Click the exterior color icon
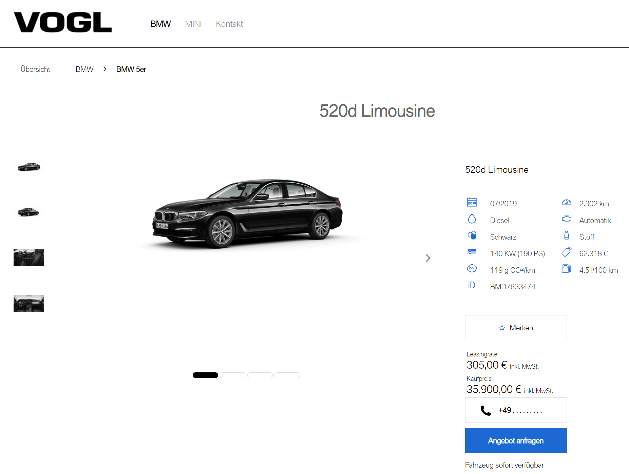Screen dimensions: 629x474 472,235
